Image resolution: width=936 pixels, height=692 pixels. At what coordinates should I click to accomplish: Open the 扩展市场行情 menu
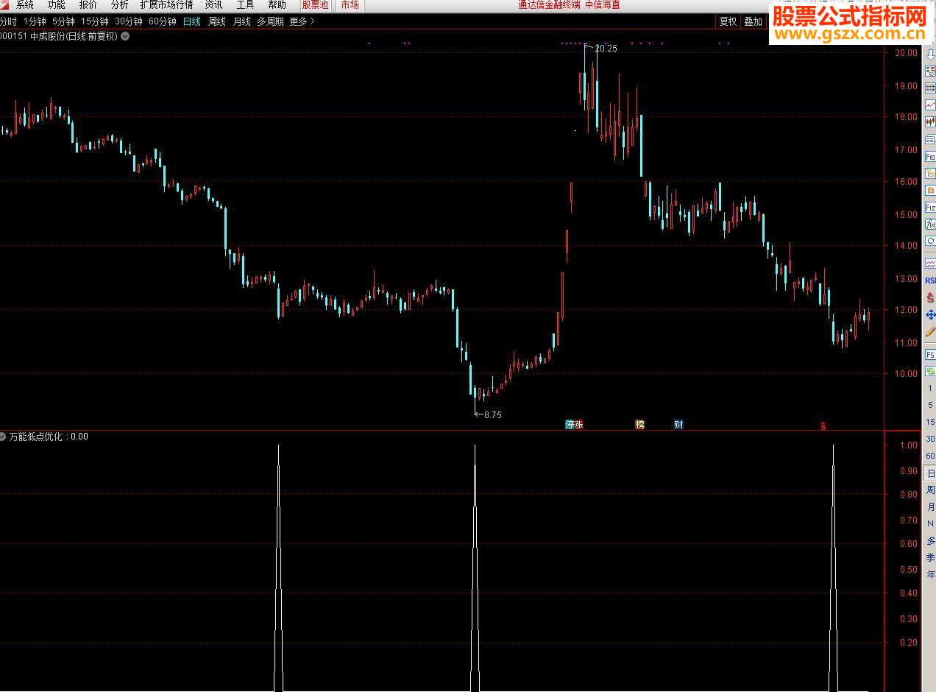tap(167, 5)
